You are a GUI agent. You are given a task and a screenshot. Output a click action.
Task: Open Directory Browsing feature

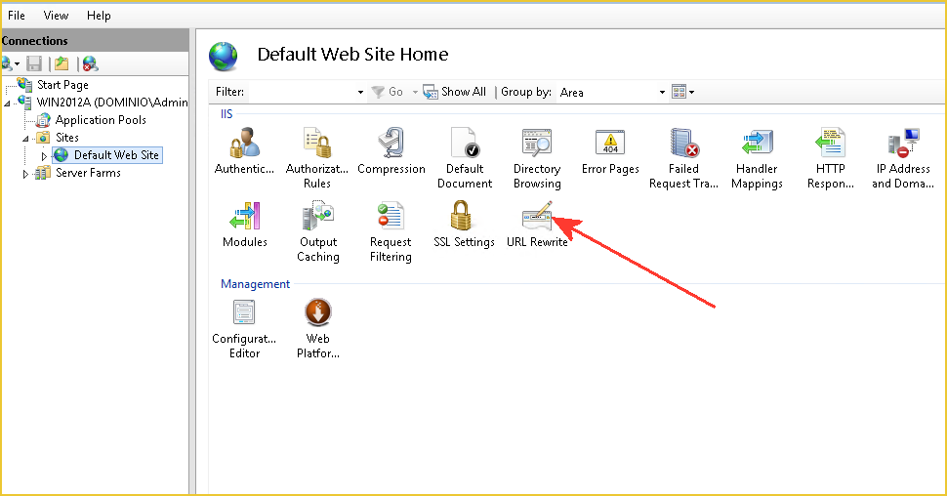[x=537, y=158]
